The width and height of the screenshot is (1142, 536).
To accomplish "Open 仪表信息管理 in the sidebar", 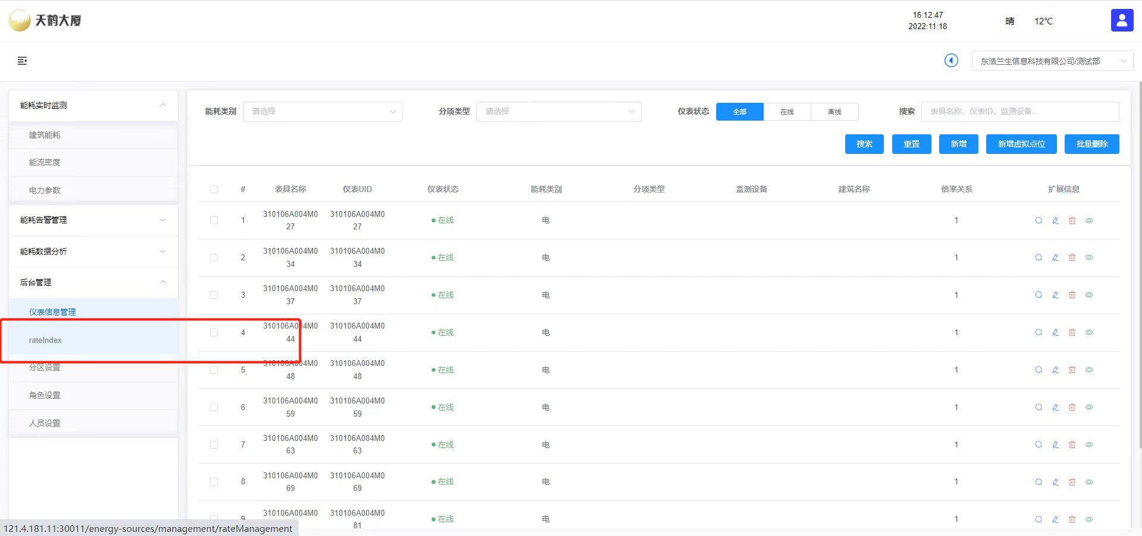I will tap(93, 313).
